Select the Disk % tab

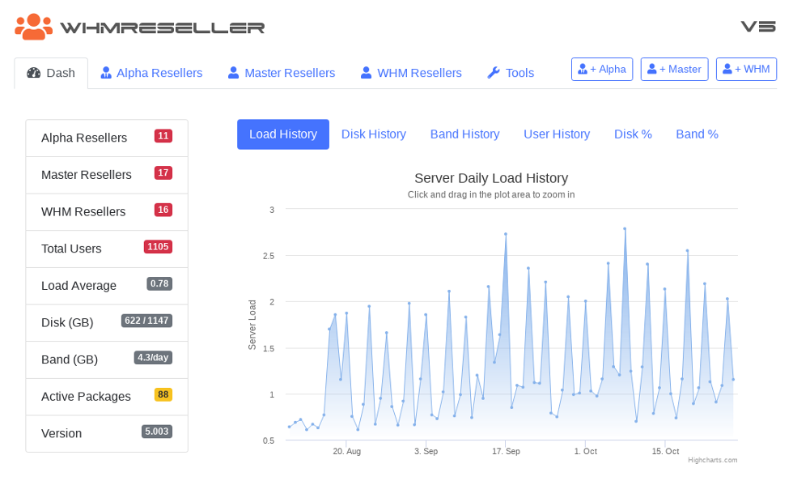[x=633, y=134]
